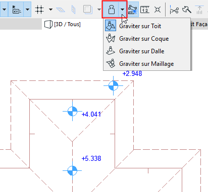The height and width of the screenshot is (192, 208).
Task: Switch to the 3D / Tous tab
Action: 63,24
